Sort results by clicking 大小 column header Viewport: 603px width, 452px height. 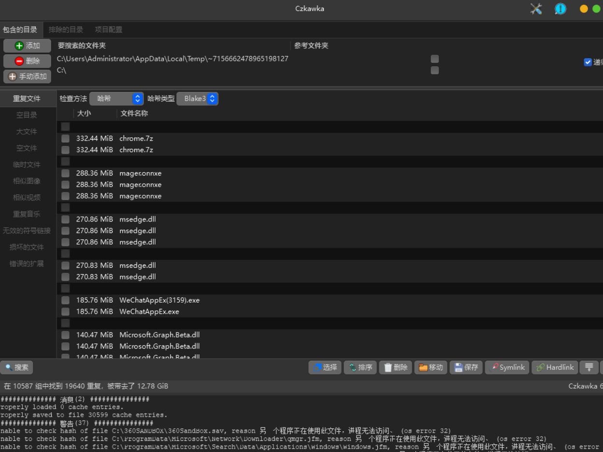[x=84, y=113]
